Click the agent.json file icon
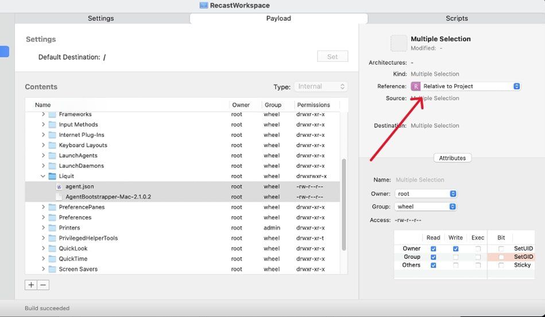 pyautogui.click(x=59, y=187)
